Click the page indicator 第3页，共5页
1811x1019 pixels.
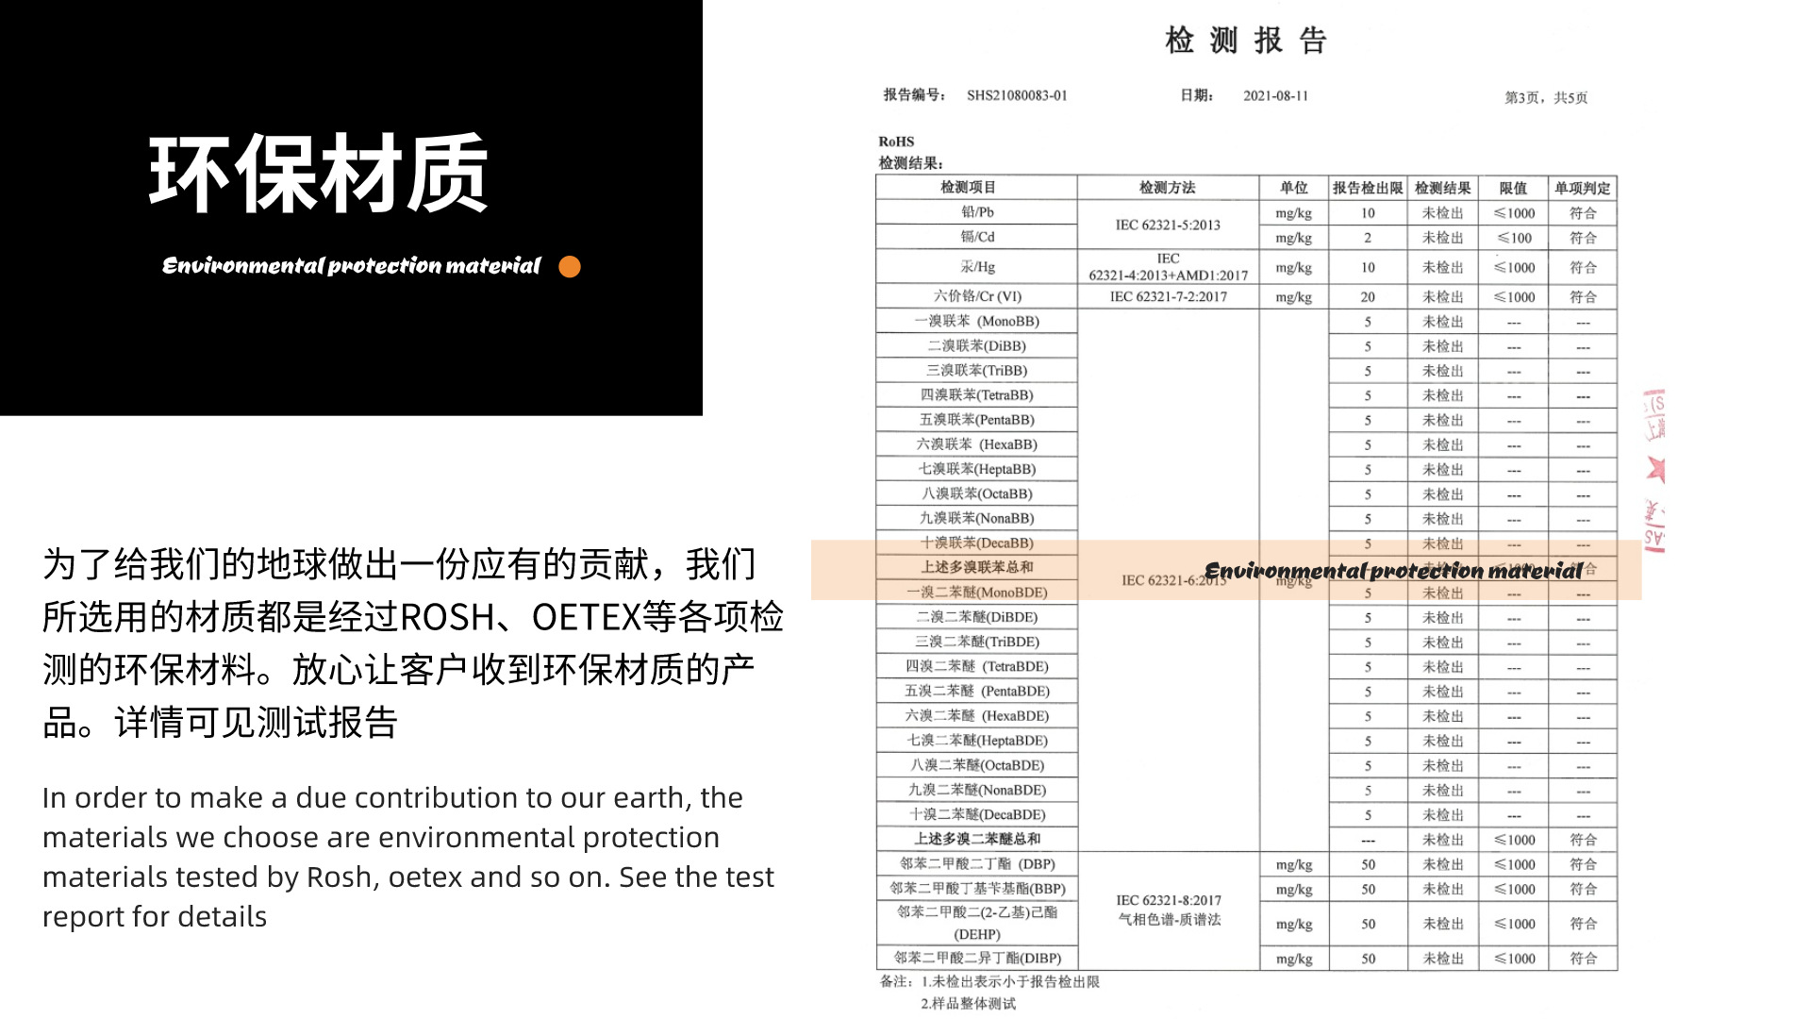pyautogui.click(x=1545, y=97)
